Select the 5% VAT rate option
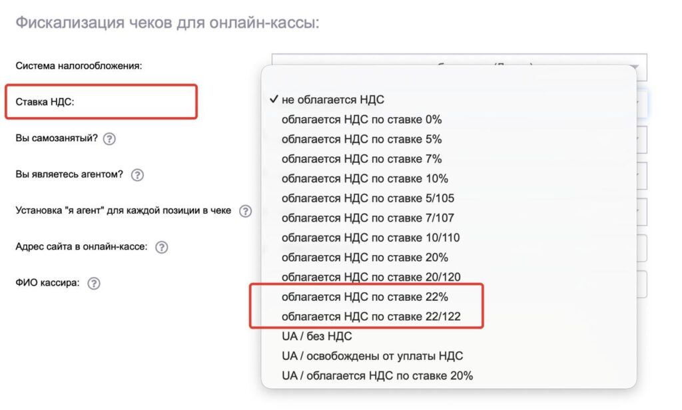The height and width of the screenshot is (410, 682). pos(362,139)
